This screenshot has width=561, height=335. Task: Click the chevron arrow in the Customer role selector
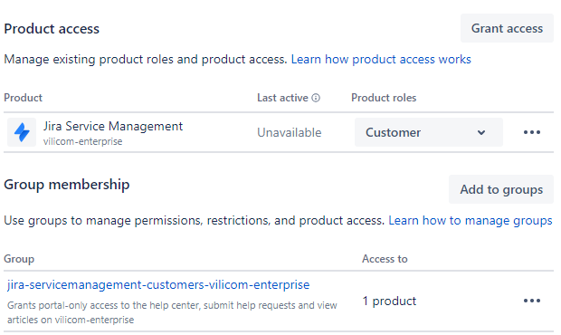pos(481,133)
